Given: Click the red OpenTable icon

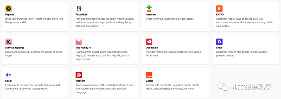Looking at the screenshot, I should 149,42.
